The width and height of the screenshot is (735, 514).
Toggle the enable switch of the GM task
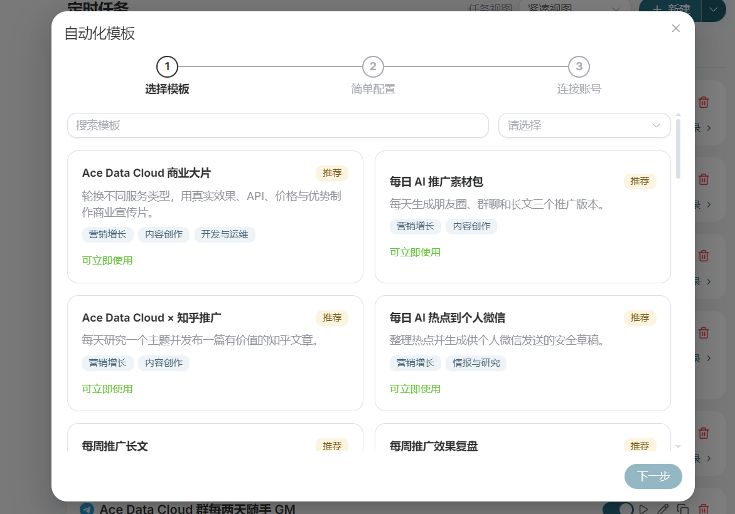coord(618,508)
